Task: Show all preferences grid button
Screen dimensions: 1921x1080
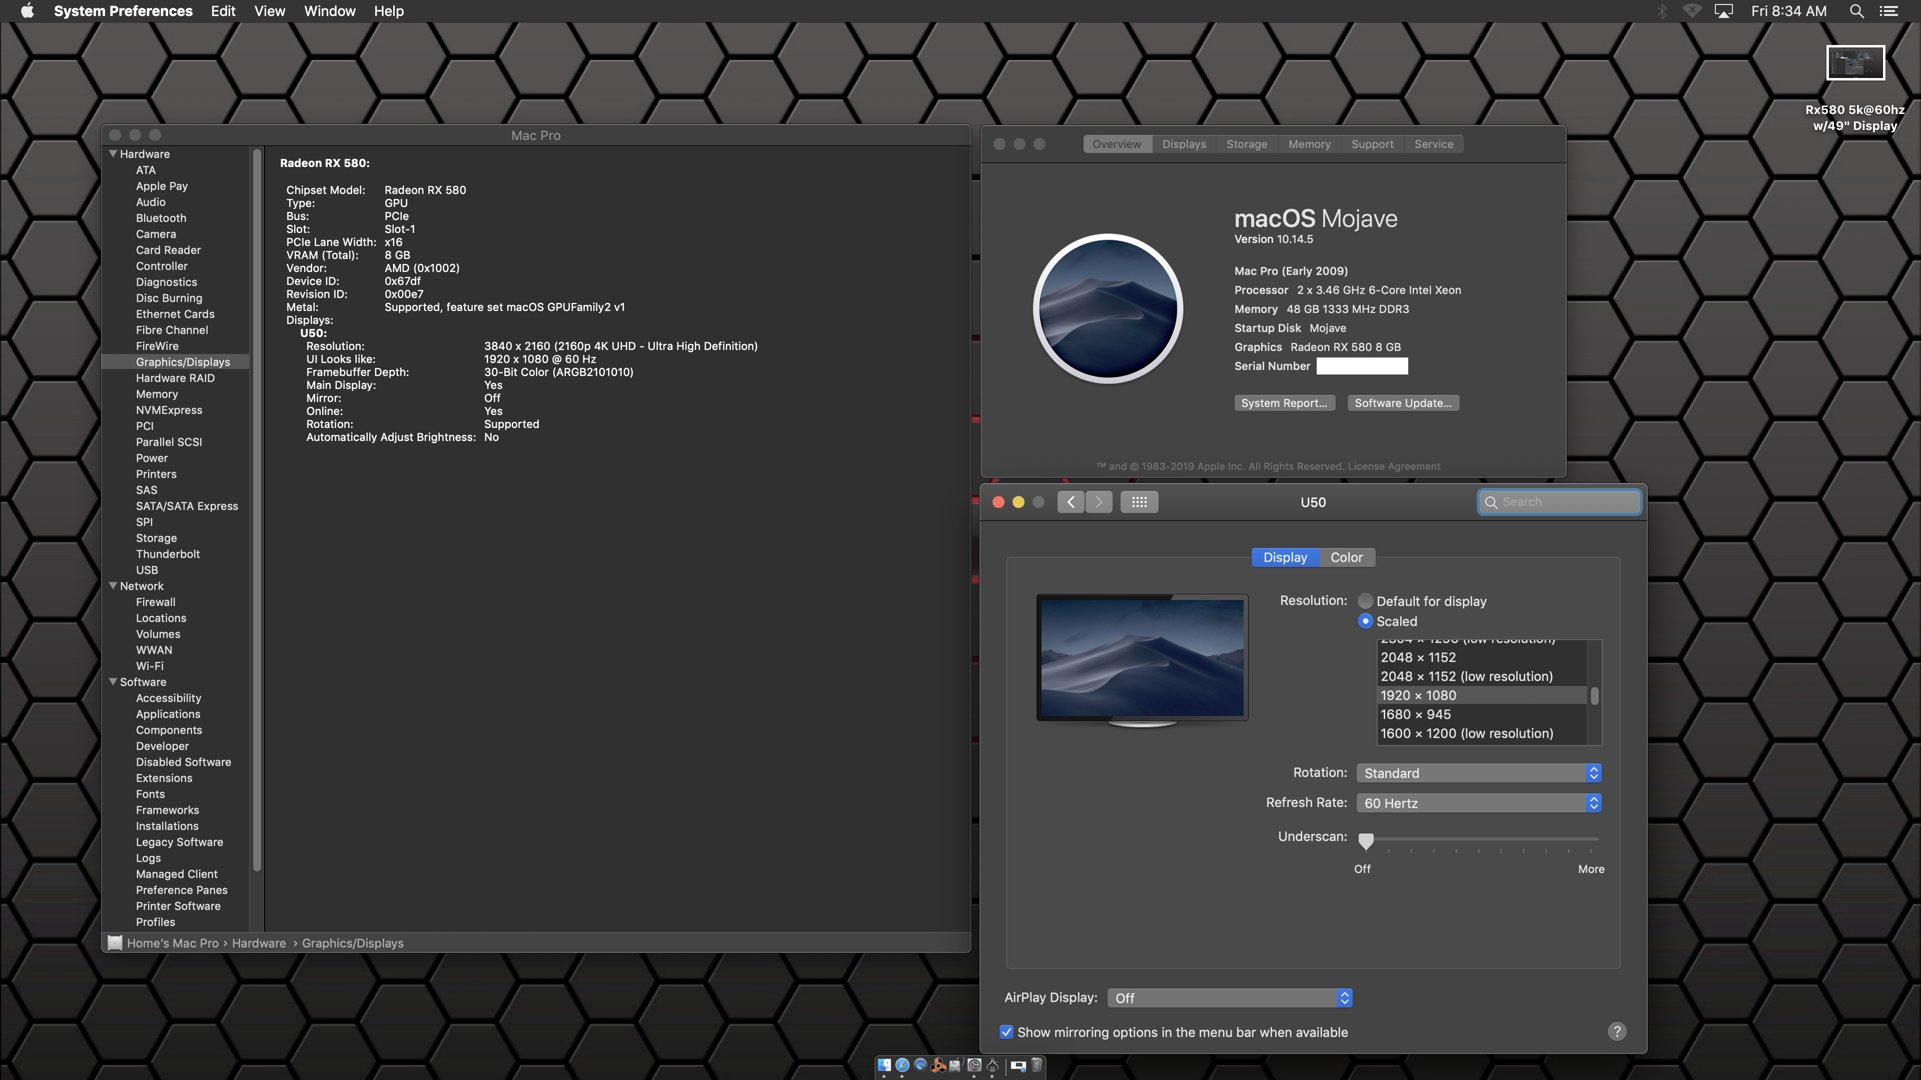Action: coord(1140,501)
